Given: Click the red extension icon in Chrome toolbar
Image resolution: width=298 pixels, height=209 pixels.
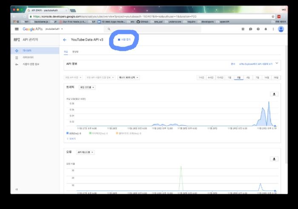Looking at the screenshot, I should point(279,17).
